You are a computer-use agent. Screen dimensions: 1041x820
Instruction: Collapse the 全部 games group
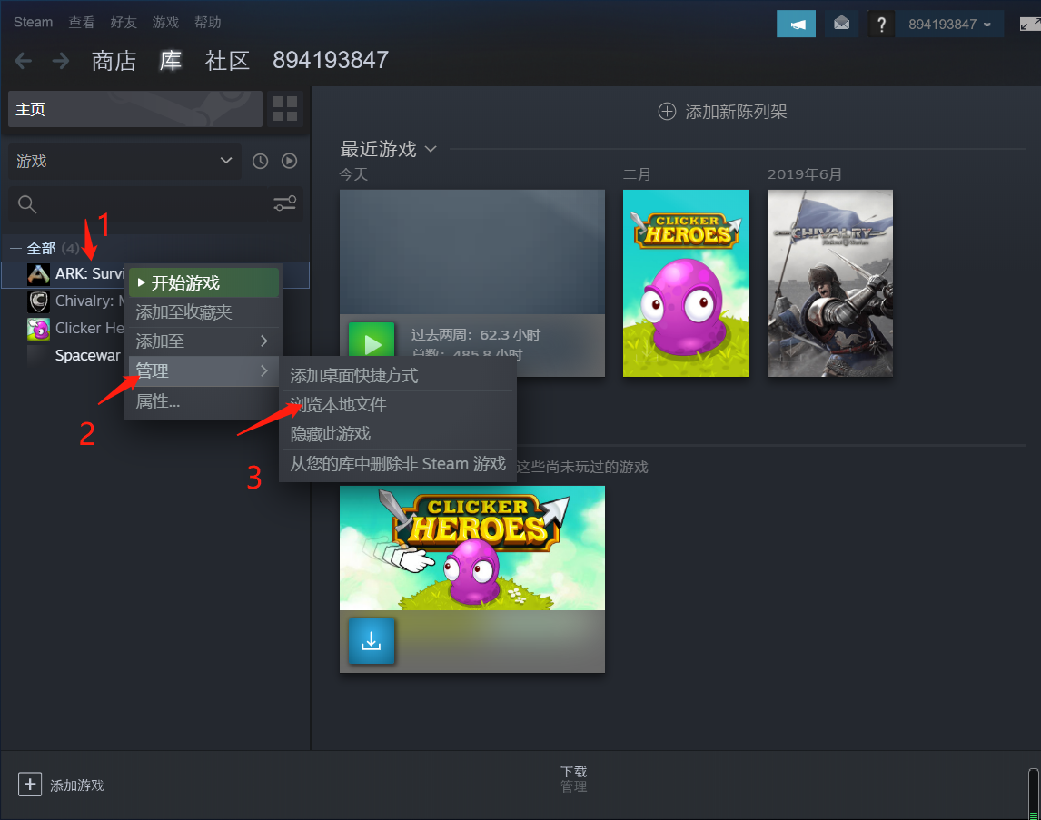tap(16, 249)
